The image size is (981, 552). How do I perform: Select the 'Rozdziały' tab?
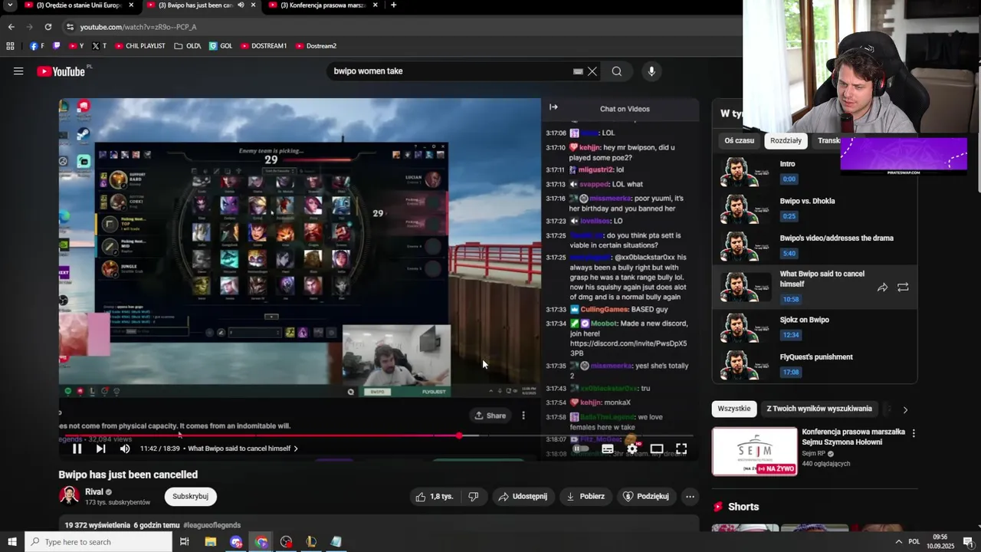786,140
